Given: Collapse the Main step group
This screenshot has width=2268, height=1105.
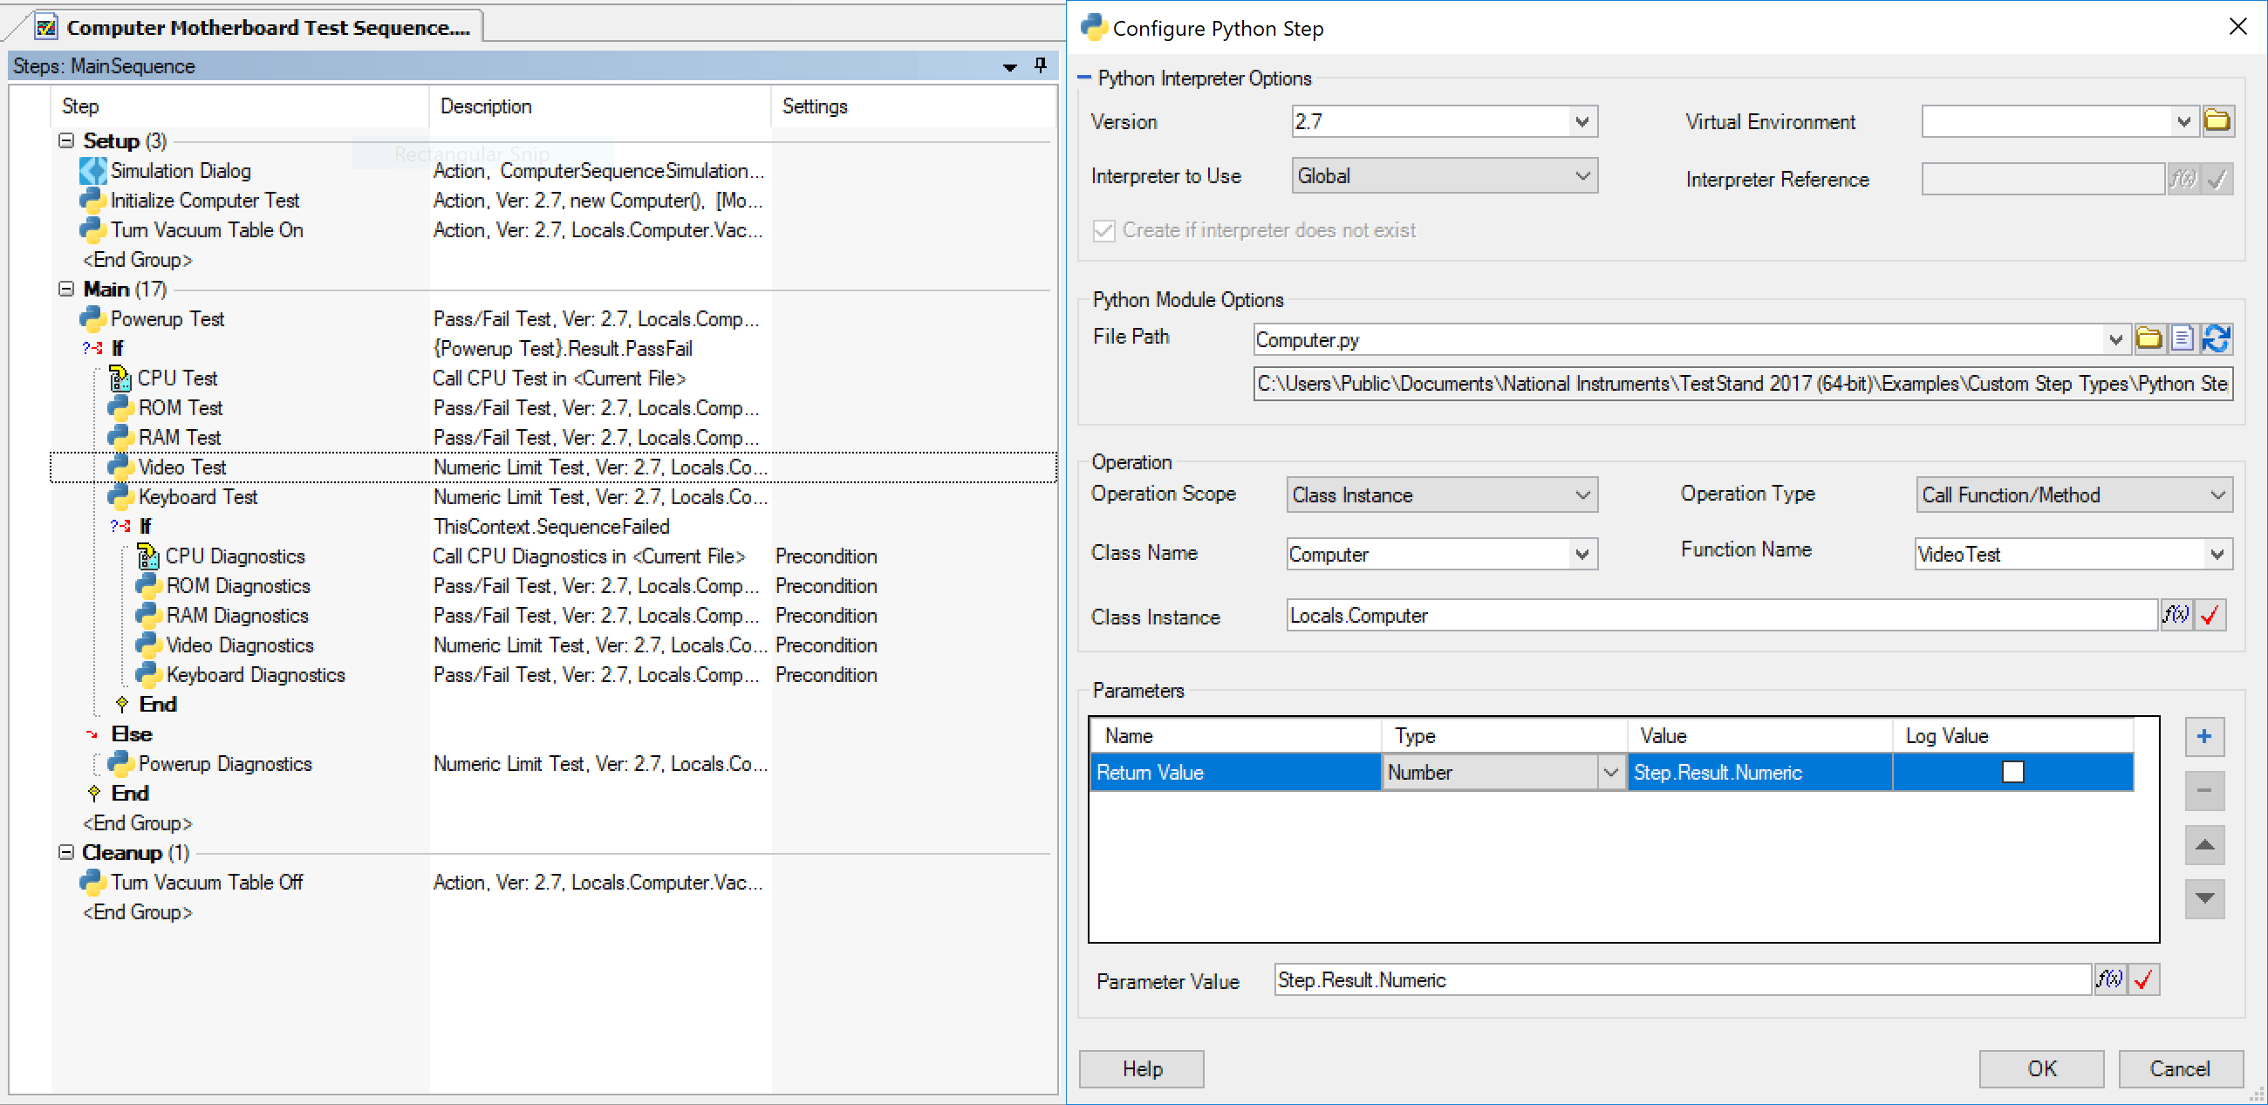Looking at the screenshot, I should (66, 289).
